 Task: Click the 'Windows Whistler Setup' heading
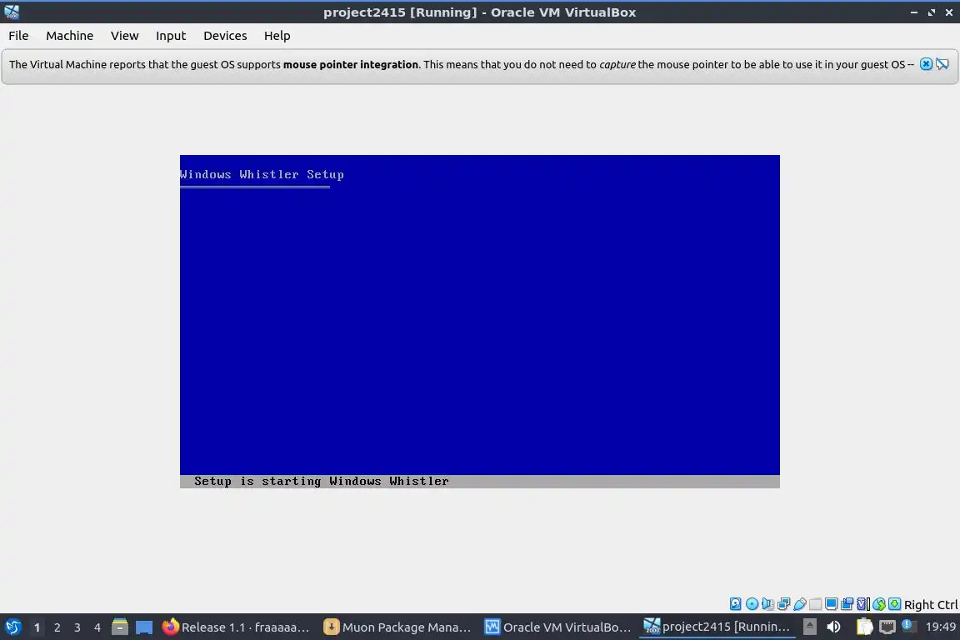(x=262, y=174)
